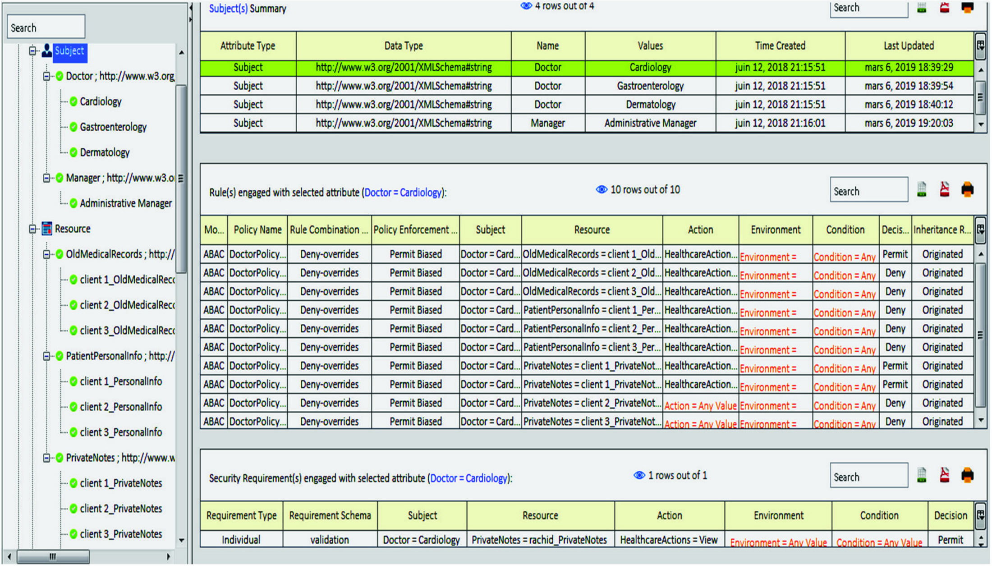Image resolution: width=992 pixels, height=569 pixels.
Task: Click the Subject person icon in the tree
Action: point(46,50)
